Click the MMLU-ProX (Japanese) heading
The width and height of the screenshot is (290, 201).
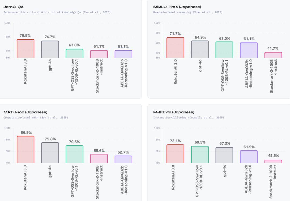(x=177, y=7)
